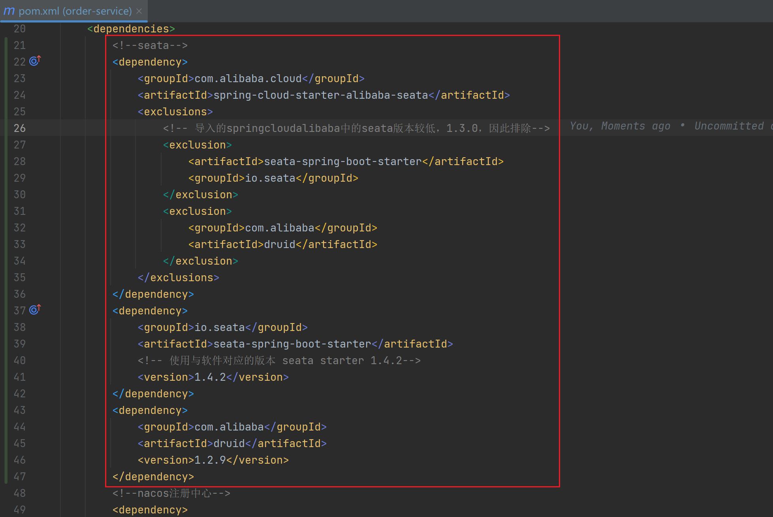773x517 pixels.
Task: Click 'druid' artifactId value on line 33
Action: pos(280,244)
